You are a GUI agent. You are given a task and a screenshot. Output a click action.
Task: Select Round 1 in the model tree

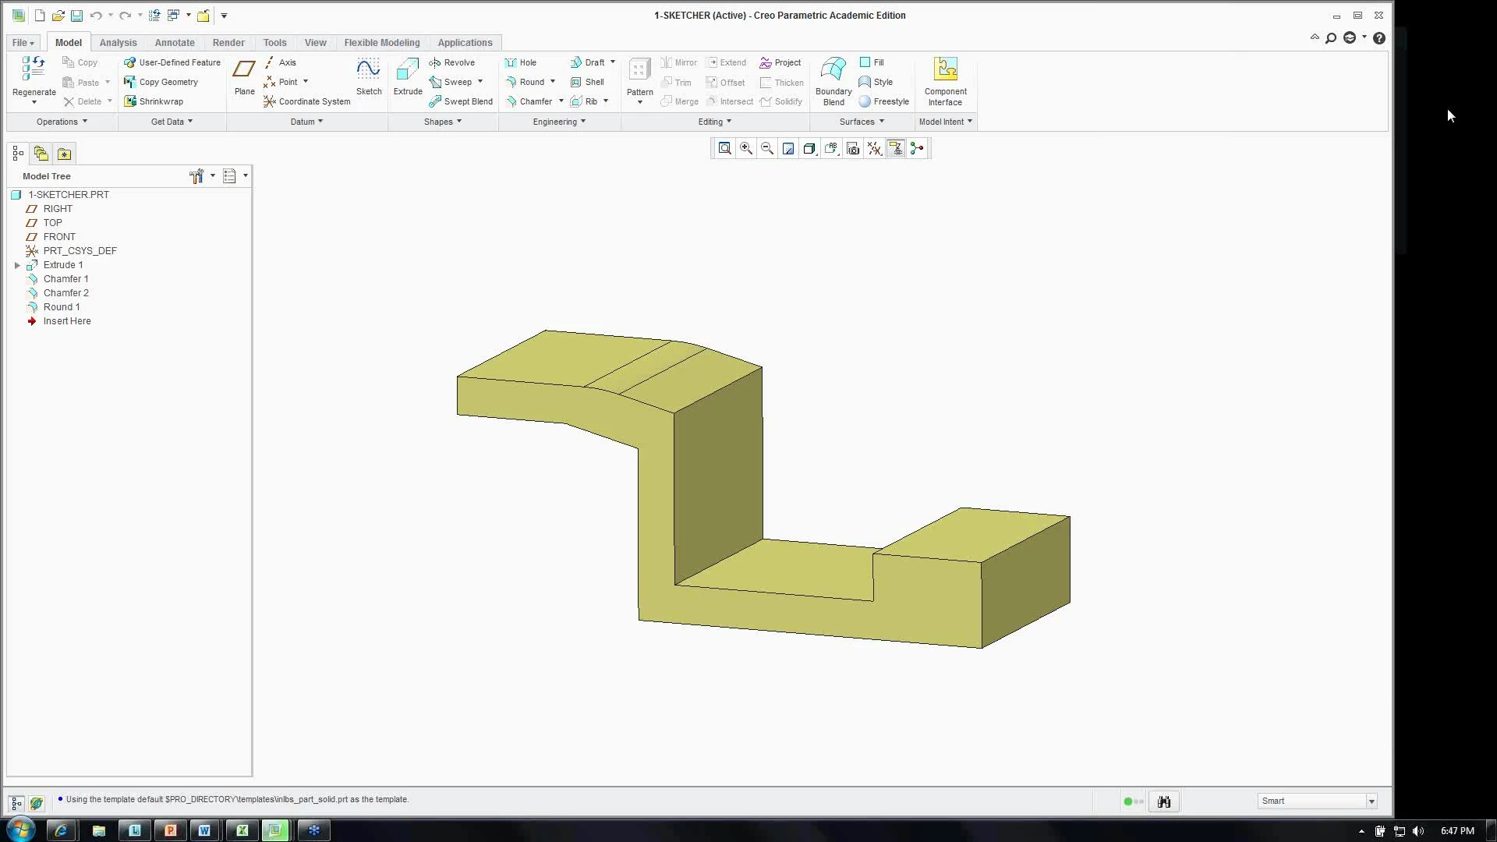point(61,307)
